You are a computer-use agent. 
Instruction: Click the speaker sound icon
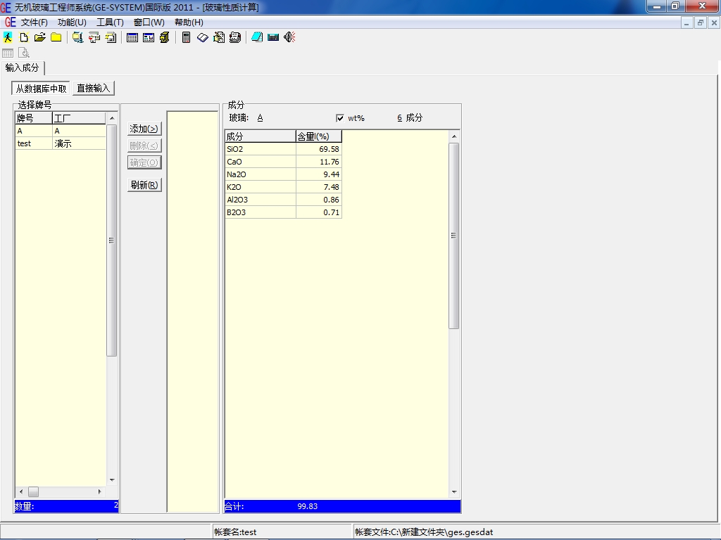[x=289, y=38]
